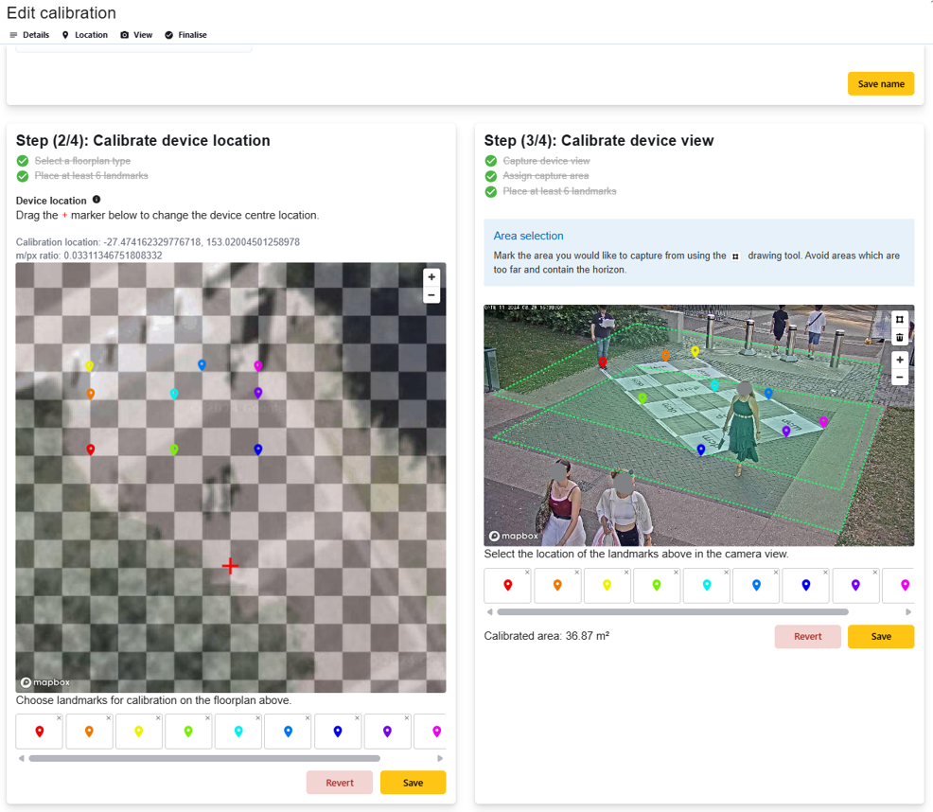Save the Step 2 device location

(x=413, y=783)
